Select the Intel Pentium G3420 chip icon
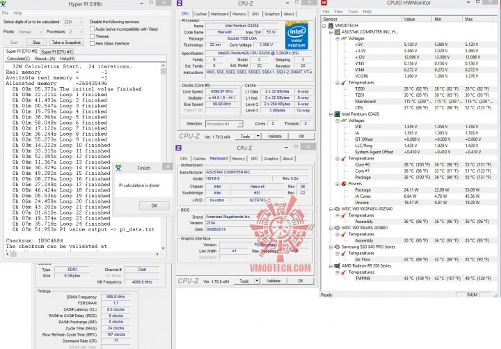501x349 pixels. tap(337, 114)
